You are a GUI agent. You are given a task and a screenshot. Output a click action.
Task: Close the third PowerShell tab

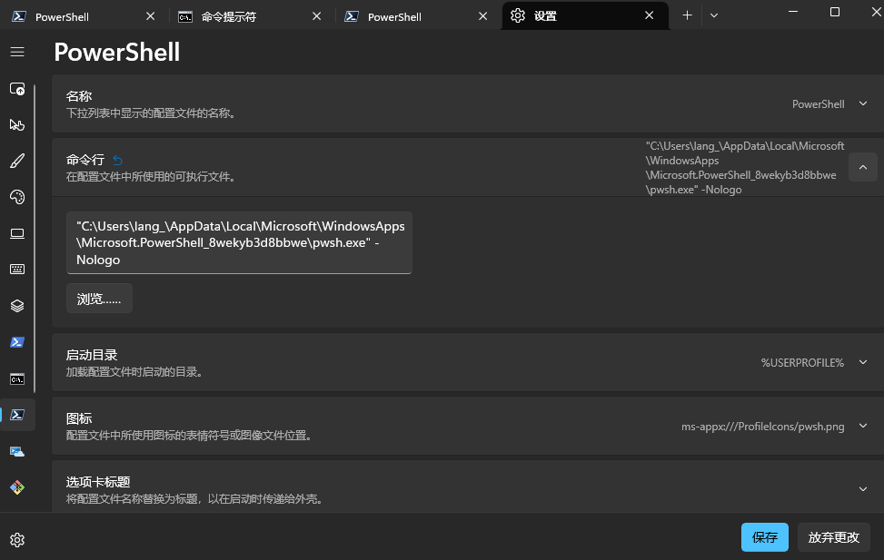483,16
